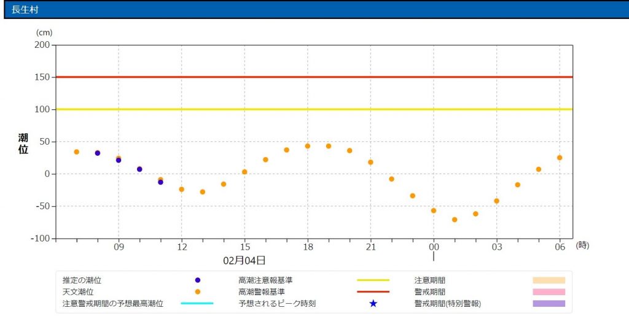Screen dimensions: 629x324
Task: Click the orange tide point at 15 o'clock
Action: pyautogui.click(x=244, y=172)
